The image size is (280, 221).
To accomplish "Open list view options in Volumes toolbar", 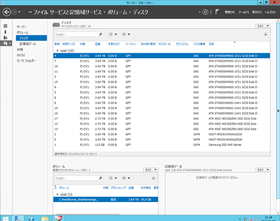I will (x=113, y=178).
